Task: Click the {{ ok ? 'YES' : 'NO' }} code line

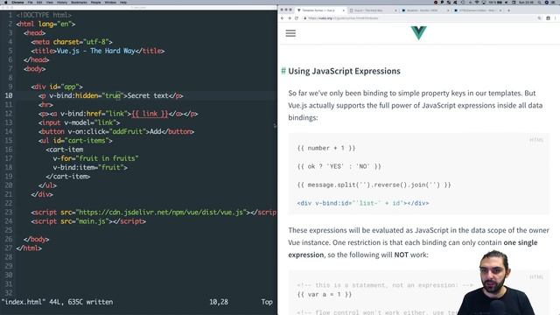Action: tap(339, 166)
